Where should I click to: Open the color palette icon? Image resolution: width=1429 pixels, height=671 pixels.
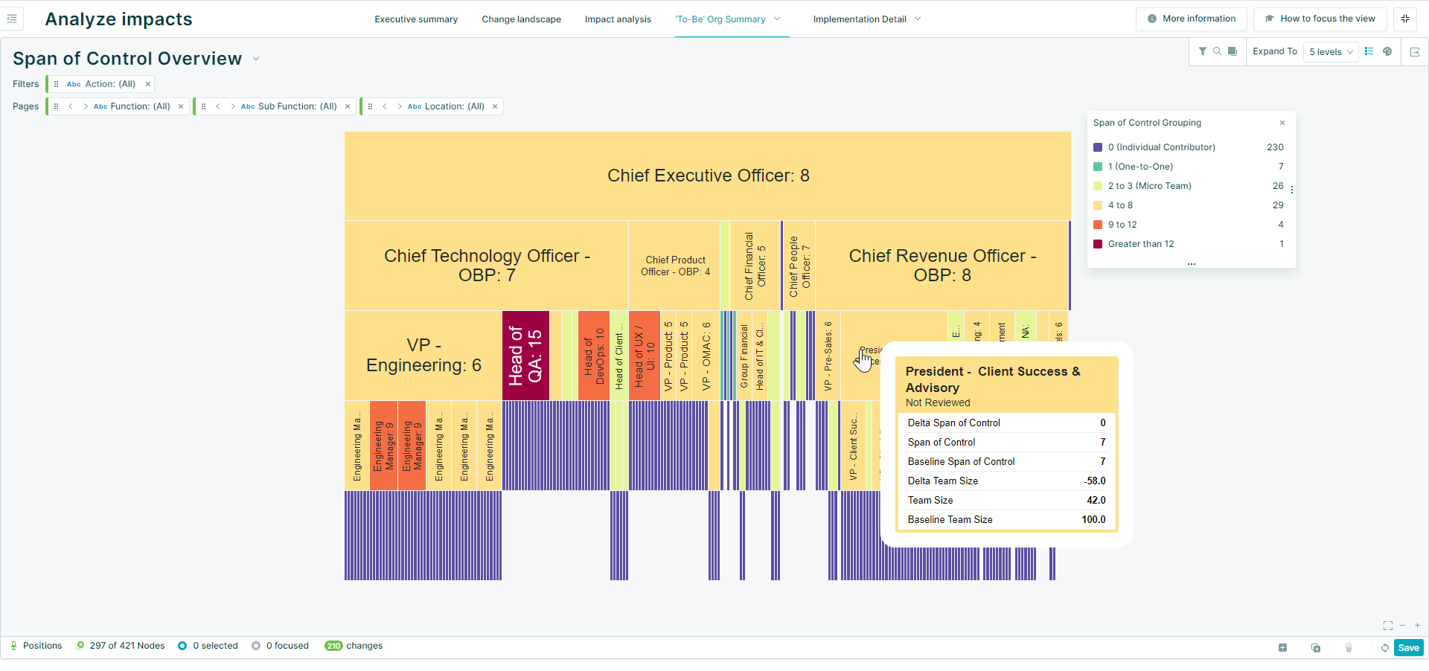pos(1387,51)
